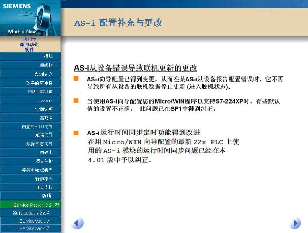Open Servicepack 6 section
This screenshot has height=233, width=308.
(30, 229)
